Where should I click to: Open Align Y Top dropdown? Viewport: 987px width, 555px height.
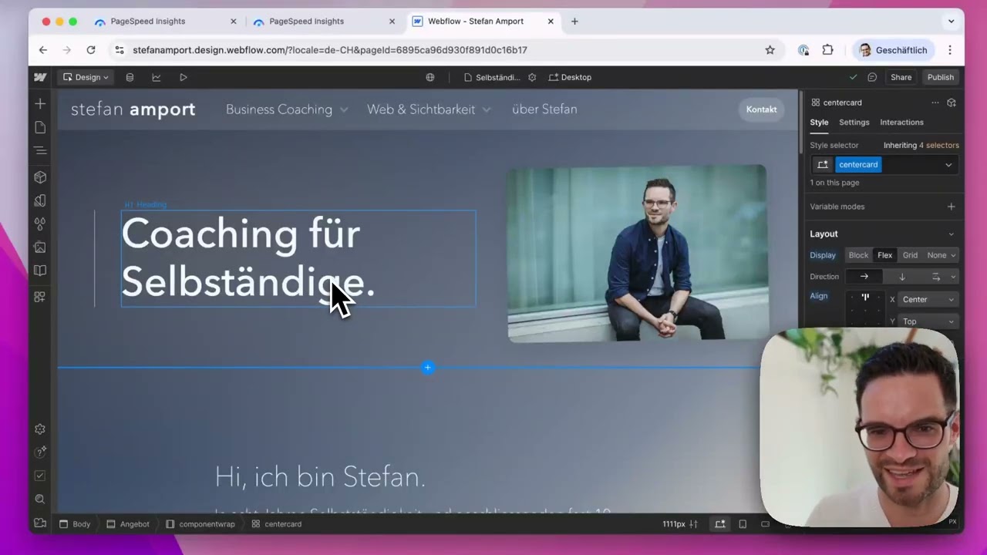tap(928, 321)
